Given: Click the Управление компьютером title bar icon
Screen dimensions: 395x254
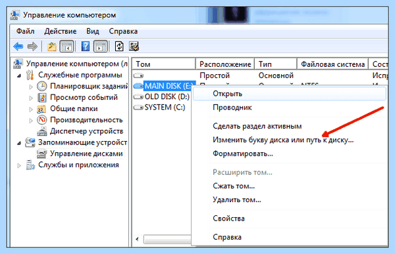Looking at the screenshot, I should click(15, 15).
